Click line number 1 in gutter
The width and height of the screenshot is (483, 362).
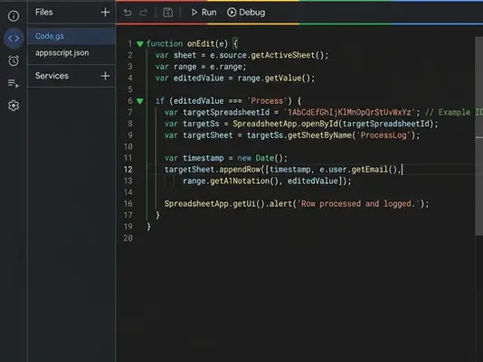coord(130,43)
